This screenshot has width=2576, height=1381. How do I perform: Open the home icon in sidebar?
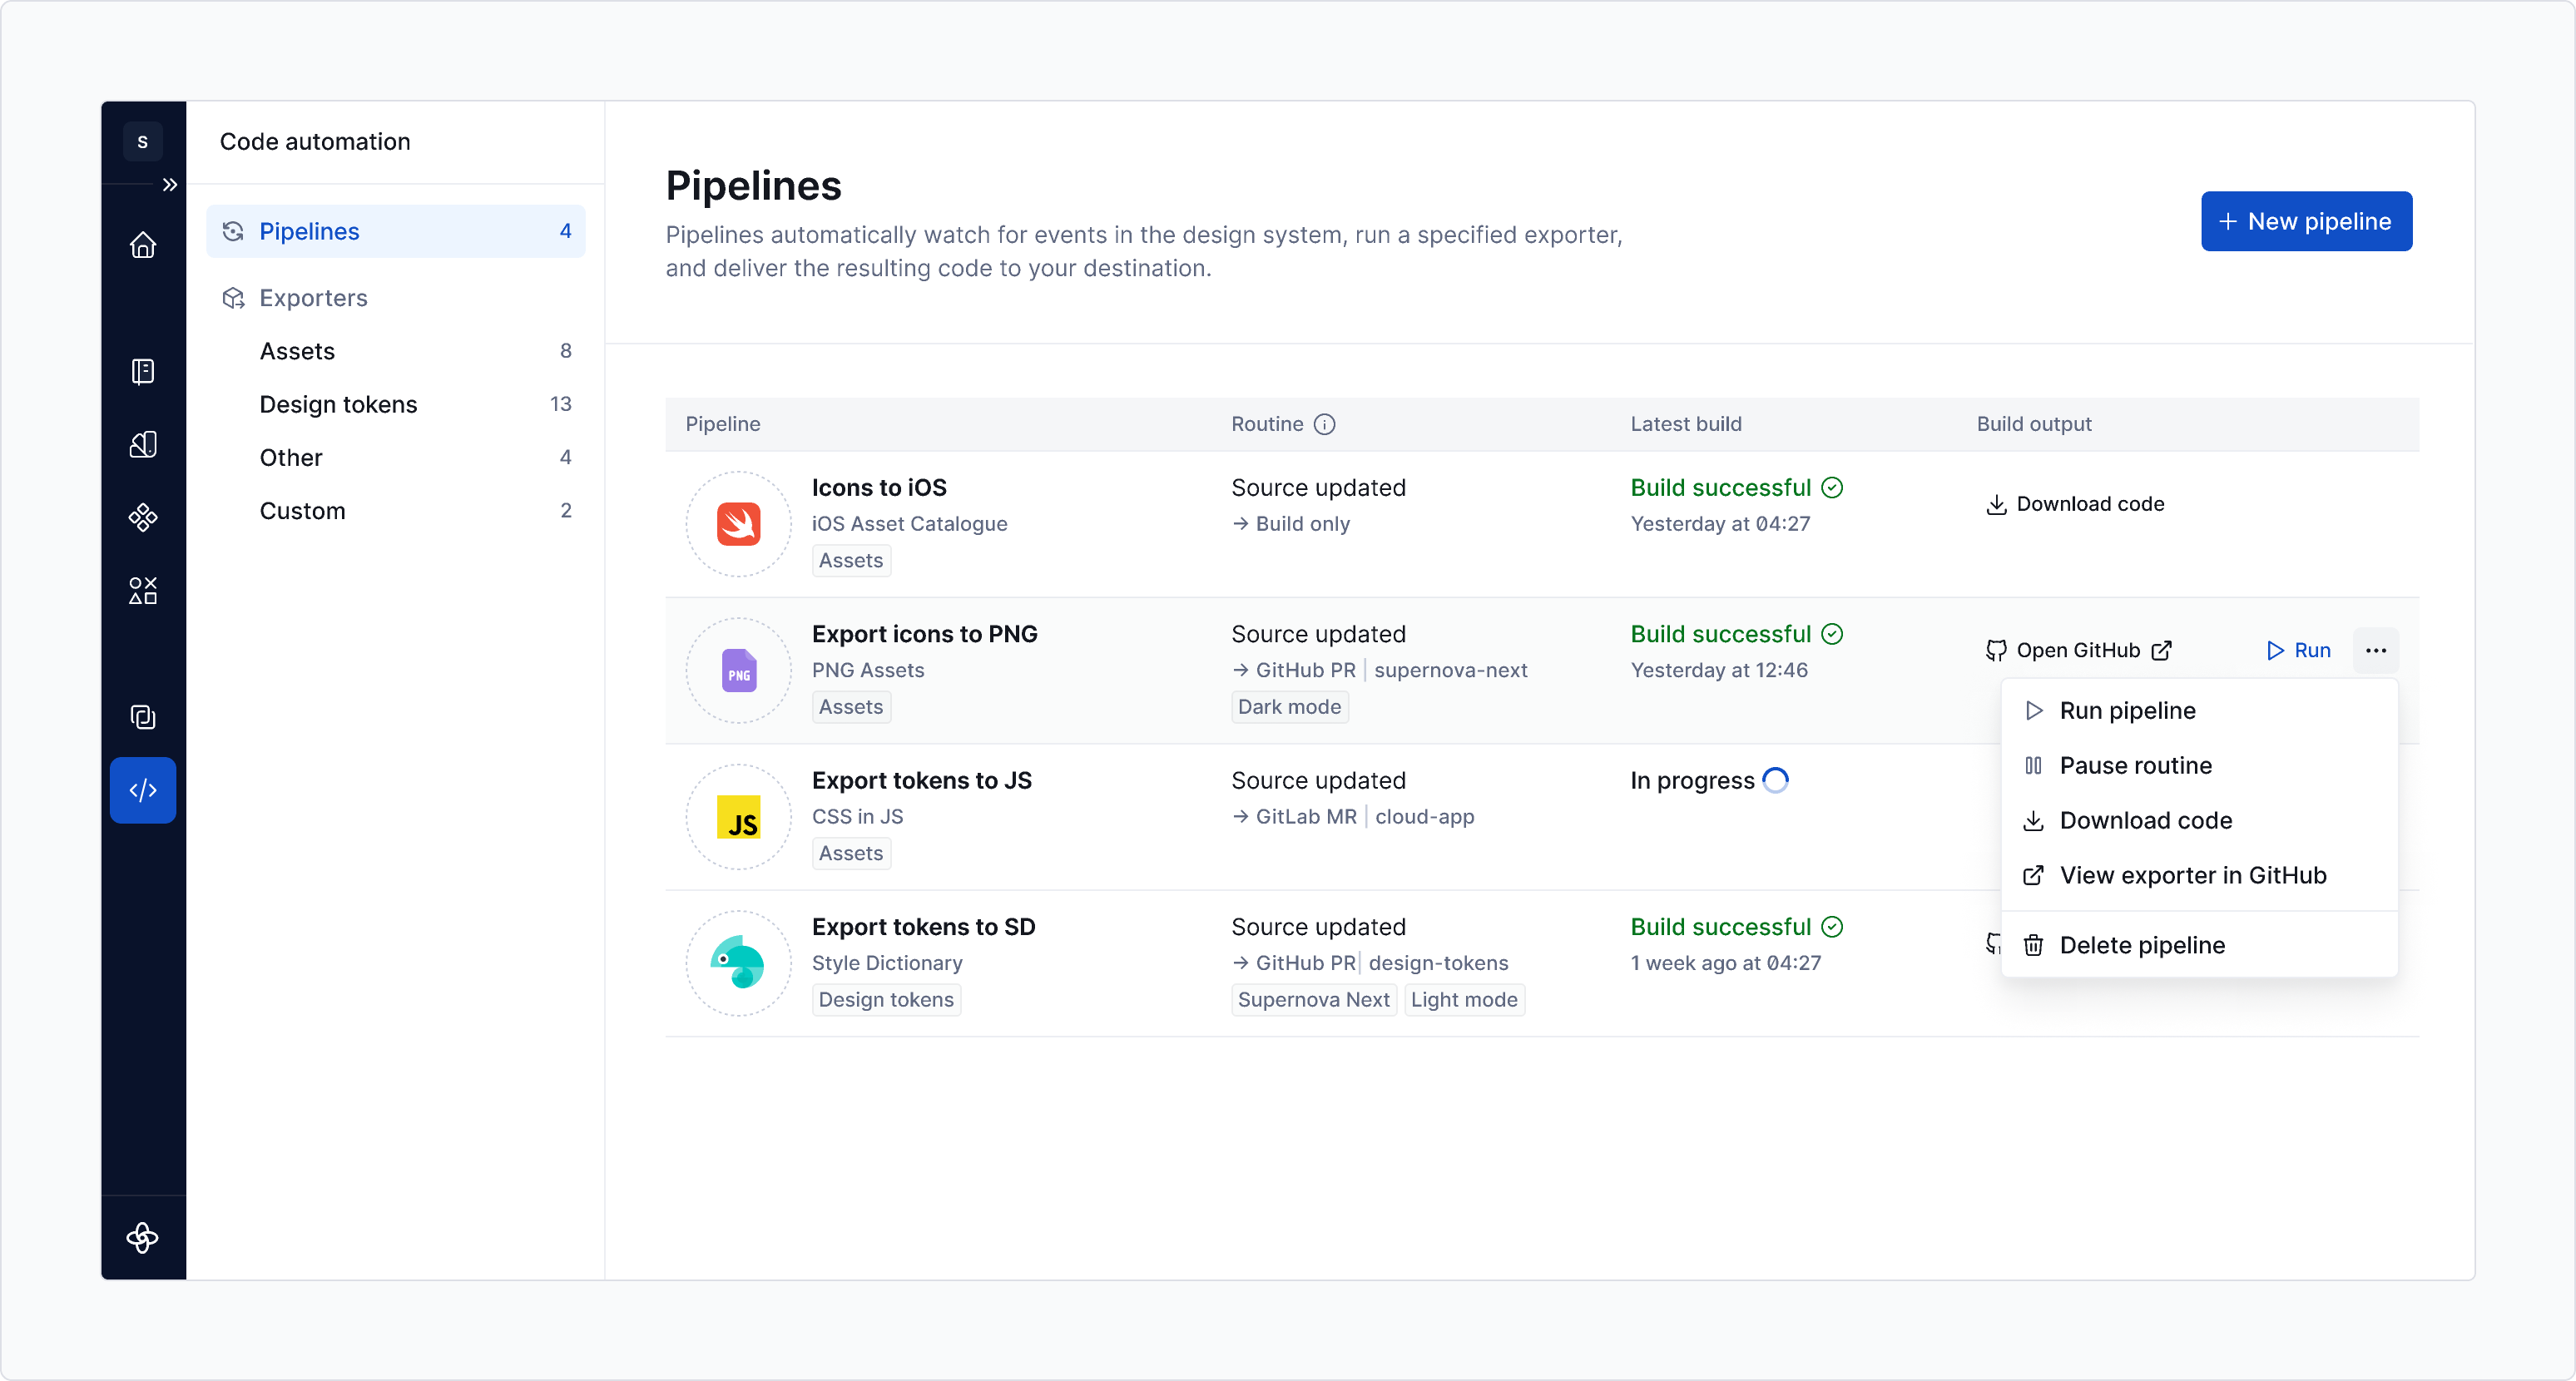coord(143,245)
